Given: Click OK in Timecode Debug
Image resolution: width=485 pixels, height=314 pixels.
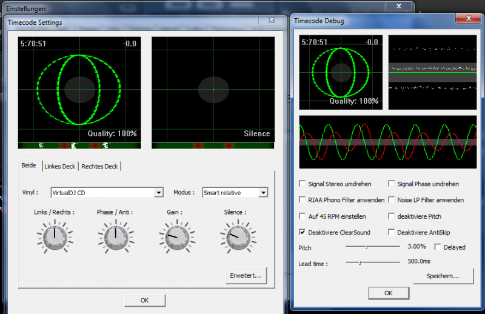Looking at the screenshot, I should pos(389,293).
